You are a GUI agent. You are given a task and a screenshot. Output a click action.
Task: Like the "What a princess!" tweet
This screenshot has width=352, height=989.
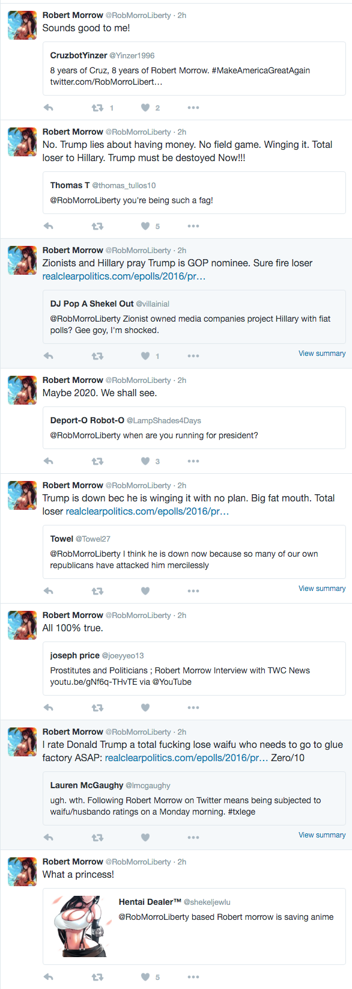point(145,977)
